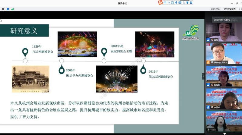Click the Sogou input method logo
The height and width of the screenshot is (135, 242).
[x=160, y=2]
